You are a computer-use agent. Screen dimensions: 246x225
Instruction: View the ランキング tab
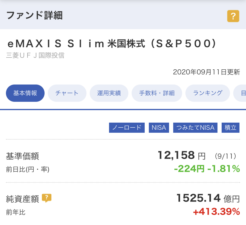click(x=208, y=93)
